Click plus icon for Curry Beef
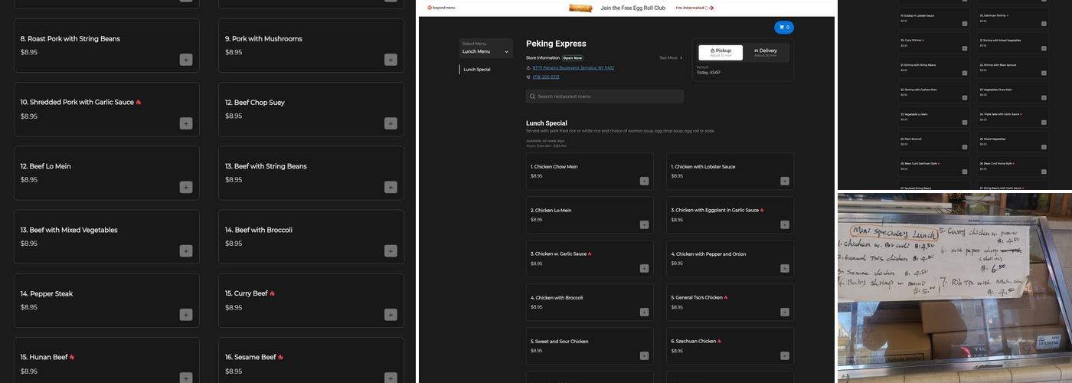Viewport: 1072px width, 383px height. click(x=391, y=315)
